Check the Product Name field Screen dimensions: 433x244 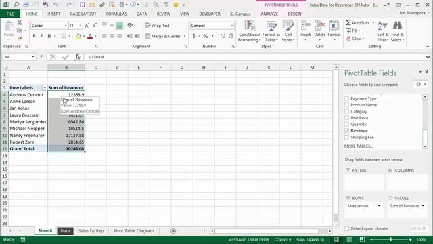[347, 105]
